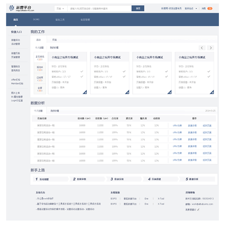Open offer效果 link in last data row
The height and width of the screenshot is (228, 226).
point(177,160)
